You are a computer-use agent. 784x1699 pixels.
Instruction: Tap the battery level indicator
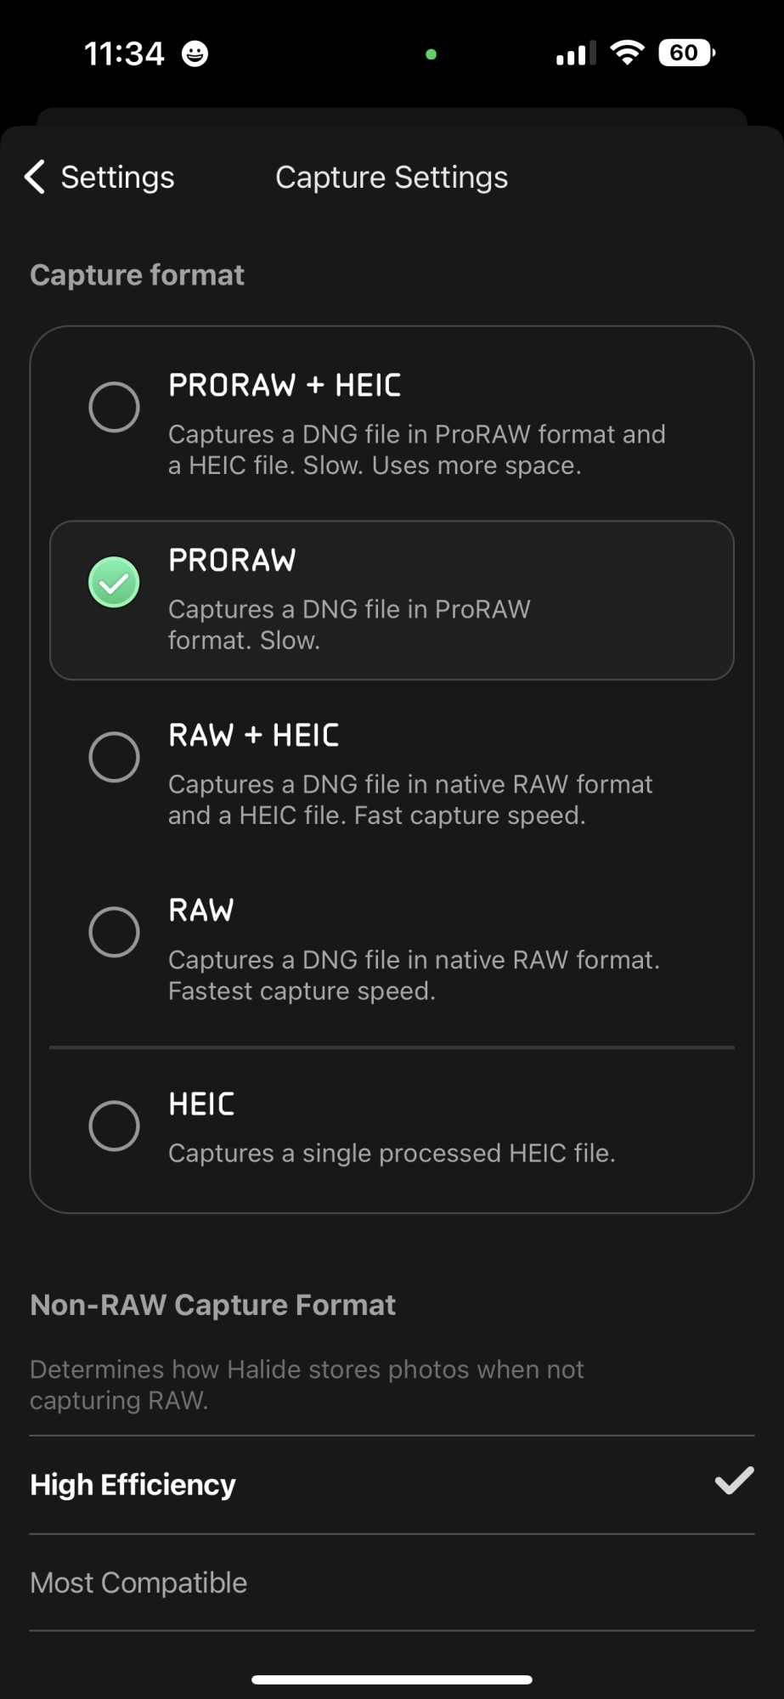point(686,53)
